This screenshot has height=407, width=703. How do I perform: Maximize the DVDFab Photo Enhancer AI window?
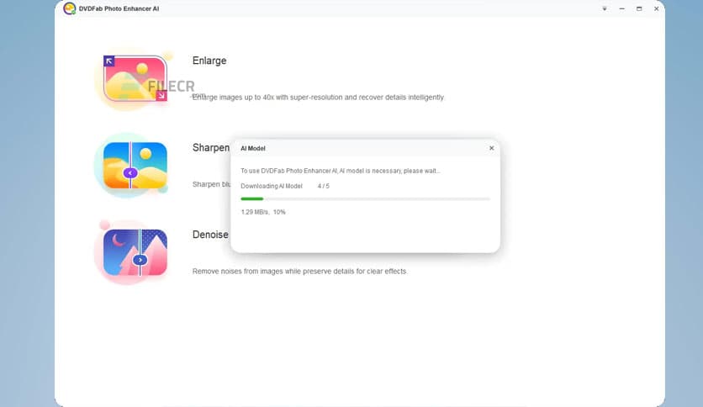639,8
